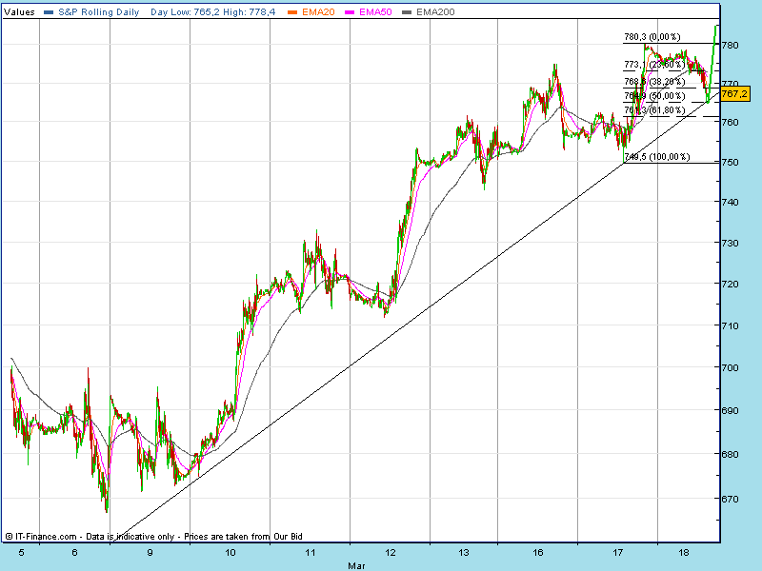Click the Values header label
Image resolution: width=762 pixels, height=571 pixels.
19,12
